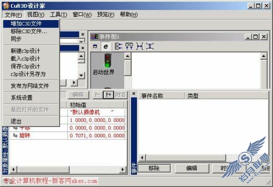The width and height of the screenshot is (273, 187).
Task: Close the 事件 panel with its X
Action: pos(134,94)
